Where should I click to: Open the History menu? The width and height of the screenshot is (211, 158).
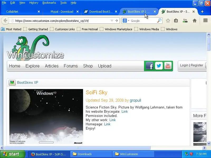click(34, 3)
